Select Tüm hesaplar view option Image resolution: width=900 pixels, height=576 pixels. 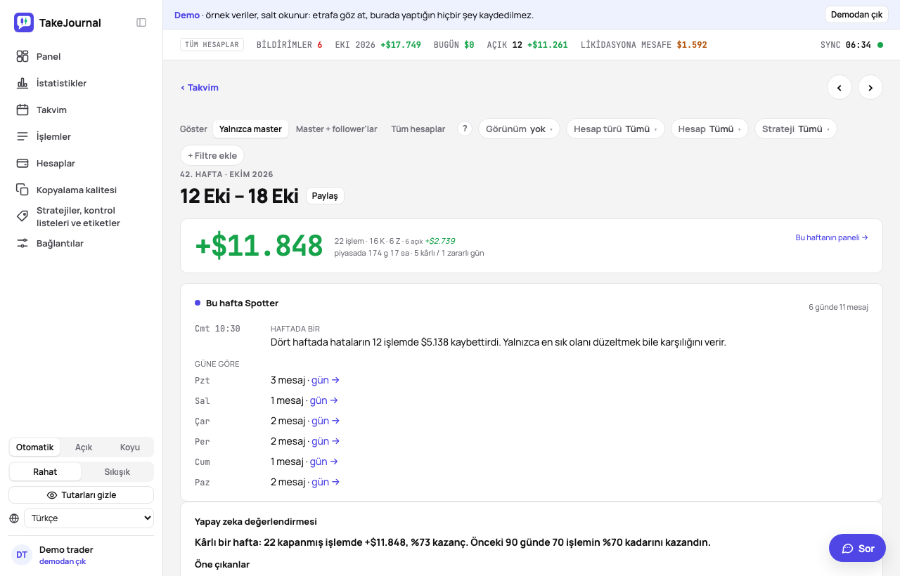coord(418,129)
